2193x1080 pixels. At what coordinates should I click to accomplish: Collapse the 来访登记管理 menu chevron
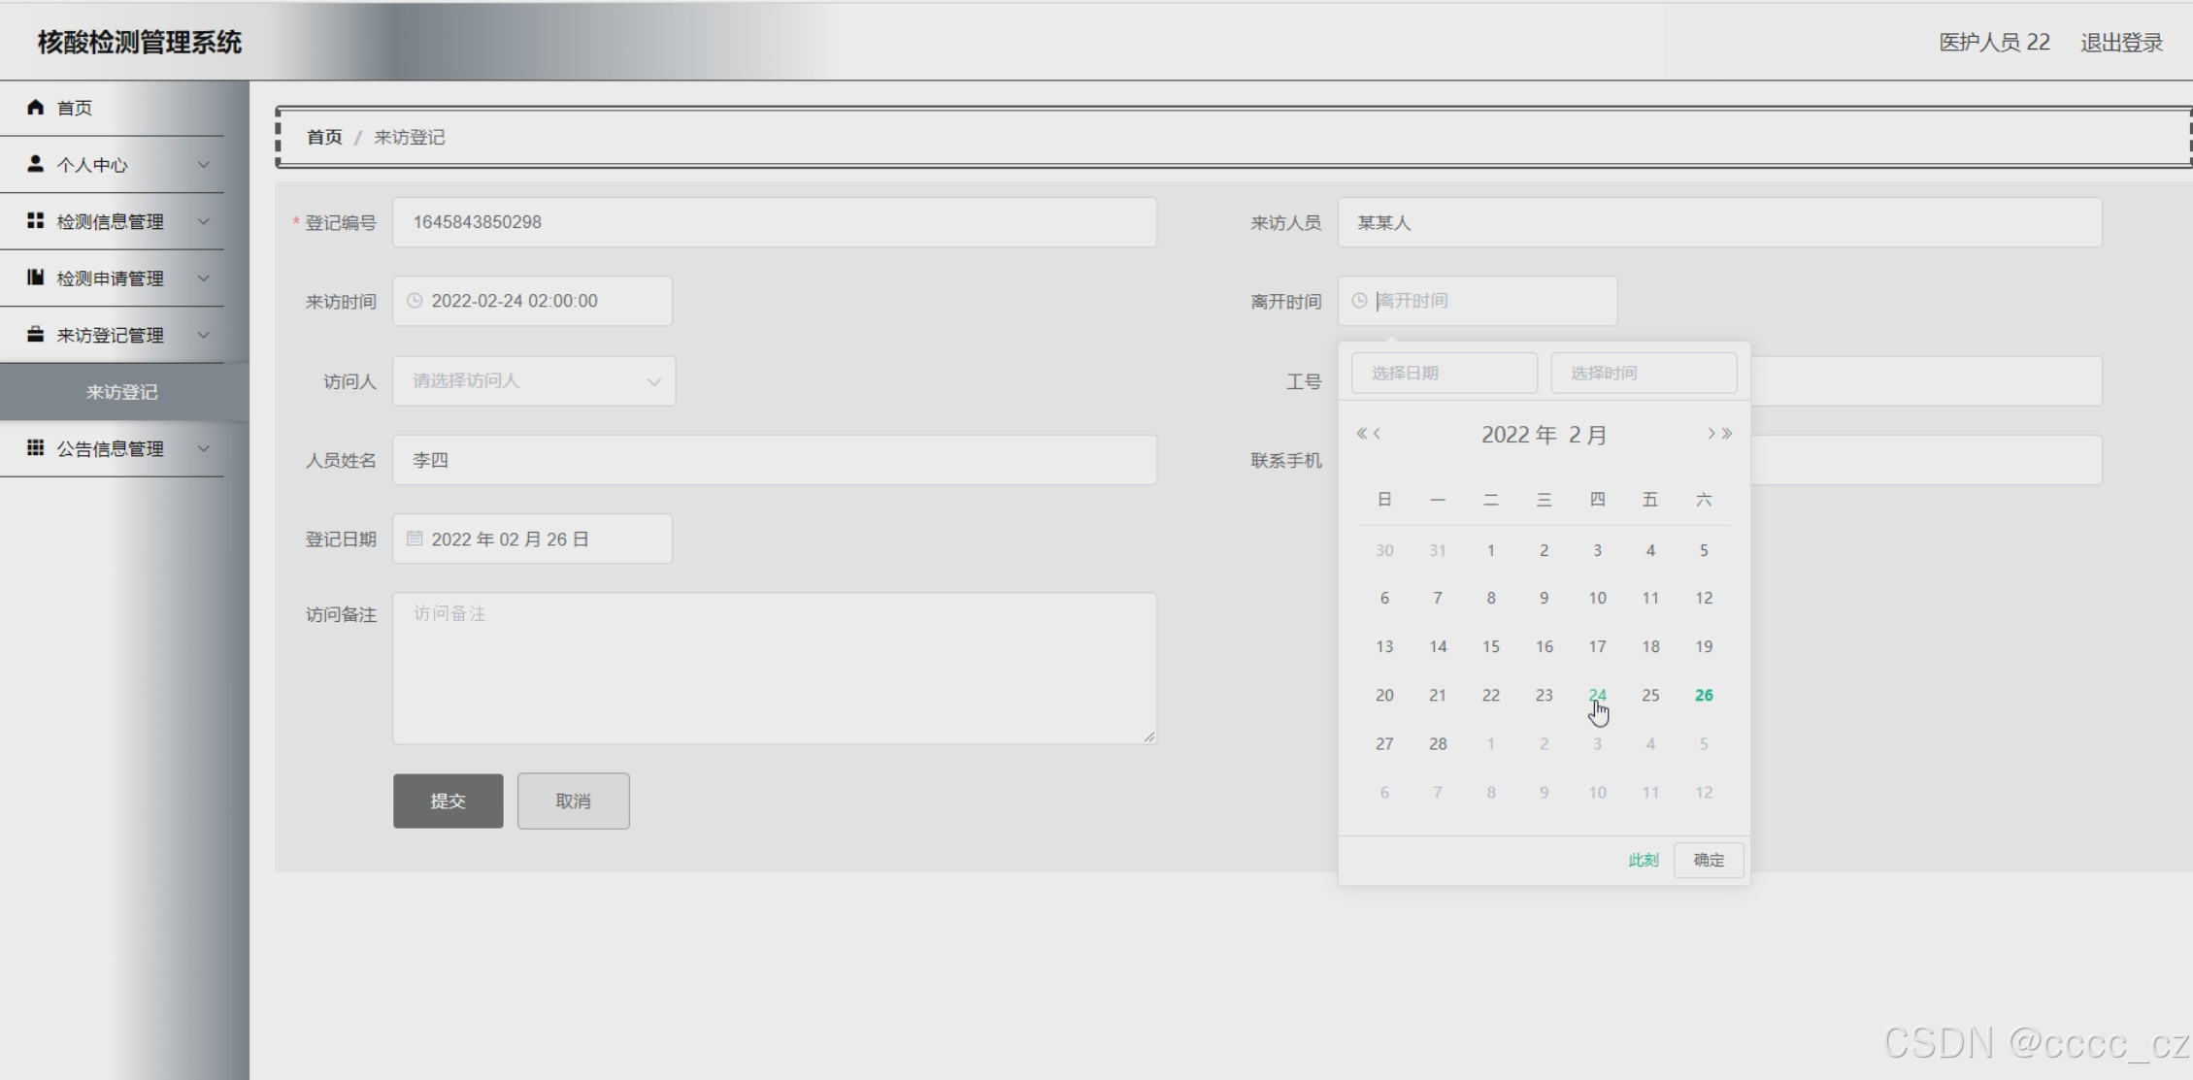tap(204, 336)
